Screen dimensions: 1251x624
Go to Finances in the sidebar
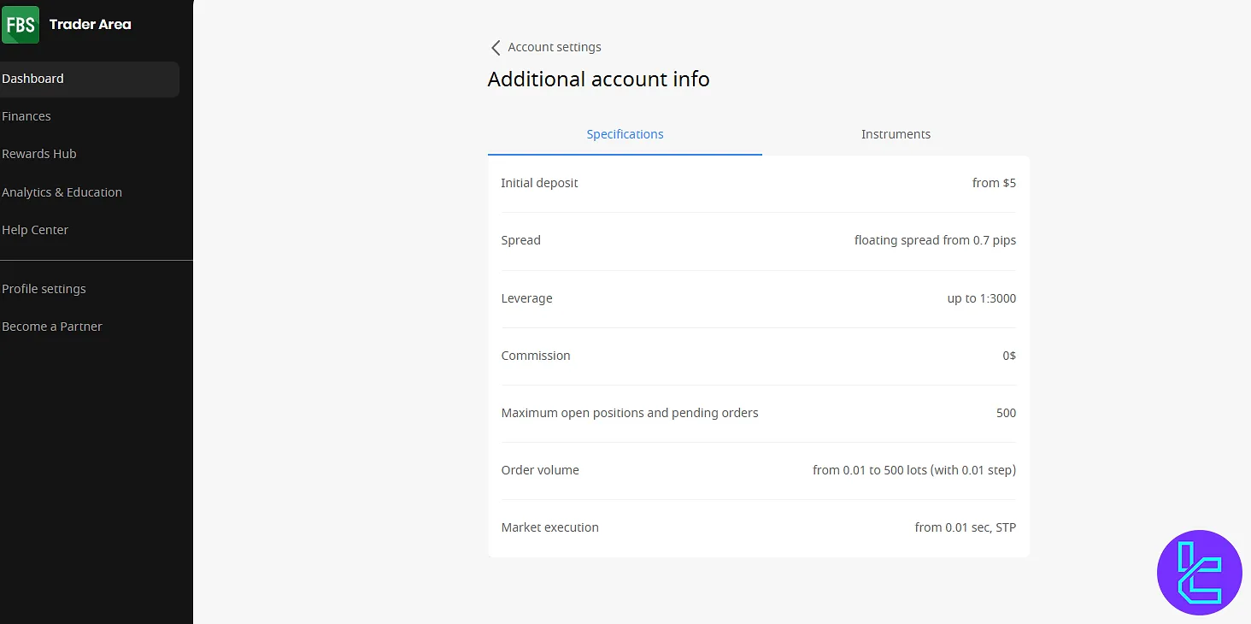(26, 116)
